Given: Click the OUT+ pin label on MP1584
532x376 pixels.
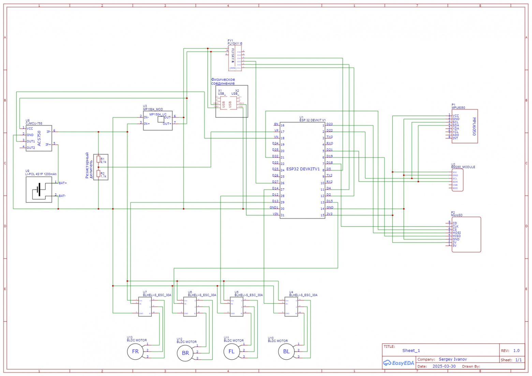Looking at the screenshot, I should coord(167,124).
